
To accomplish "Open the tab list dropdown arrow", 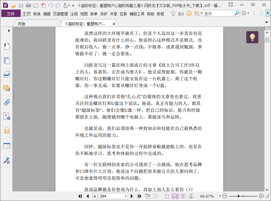I will point(266,22).
